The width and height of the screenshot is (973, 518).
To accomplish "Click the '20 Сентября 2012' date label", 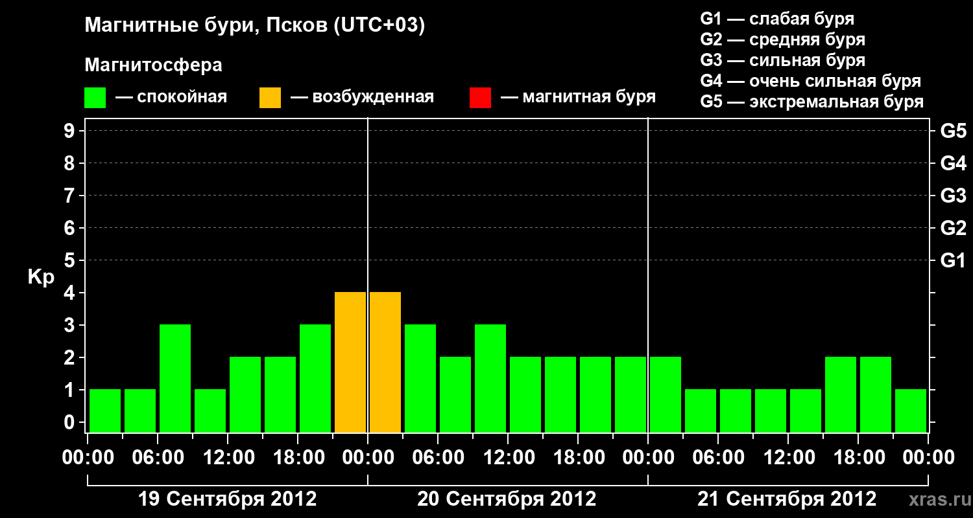I will coord(507,499).
